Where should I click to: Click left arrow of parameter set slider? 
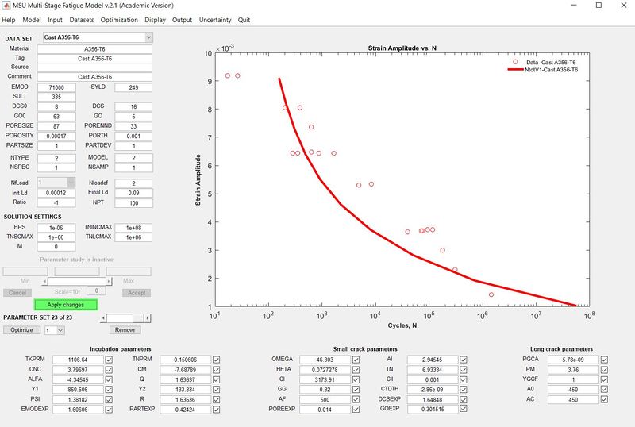[103, 317]
